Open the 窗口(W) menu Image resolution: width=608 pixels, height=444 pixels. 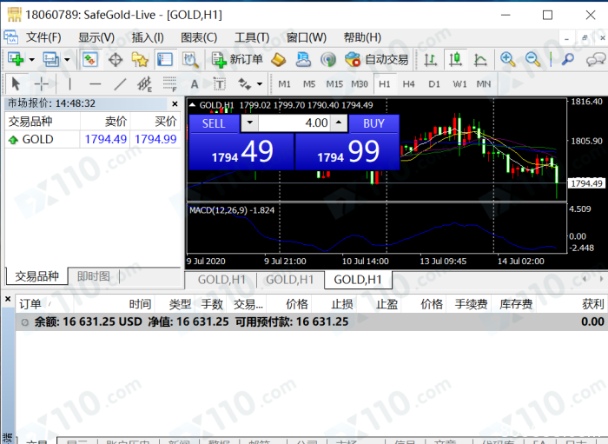[x=307, y=37]
